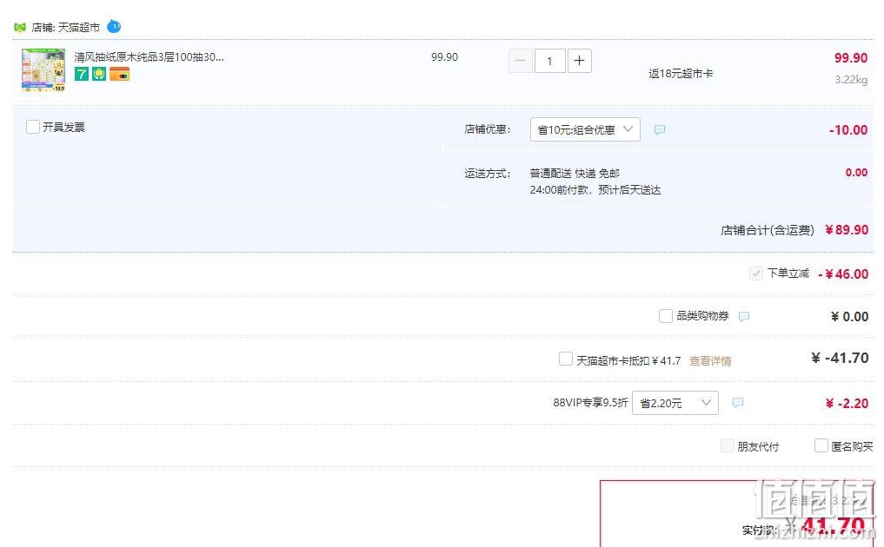Check the 品类购物券 checkbox

pyautogui.click(x=665, y=315)
